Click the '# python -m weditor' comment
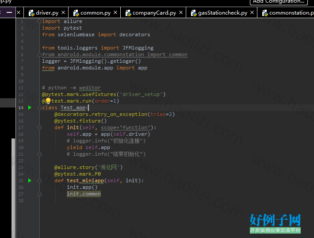 (x=71, y=88)
